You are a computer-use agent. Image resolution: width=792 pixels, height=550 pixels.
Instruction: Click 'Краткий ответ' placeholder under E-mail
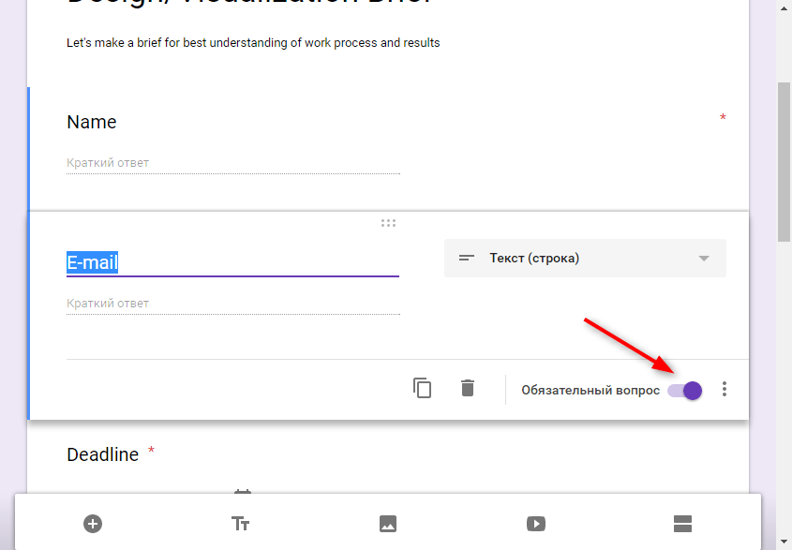[108, 303]
